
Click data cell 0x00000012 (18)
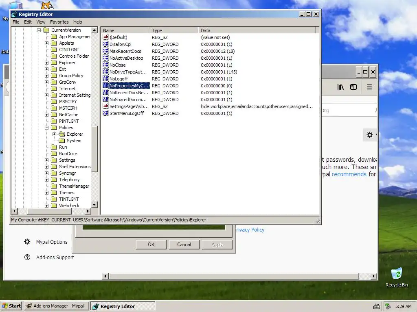coord(217,51)
